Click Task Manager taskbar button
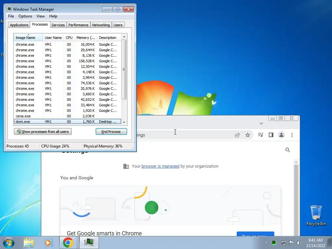This screenshot has width=332, height=249. click(89, 243)
